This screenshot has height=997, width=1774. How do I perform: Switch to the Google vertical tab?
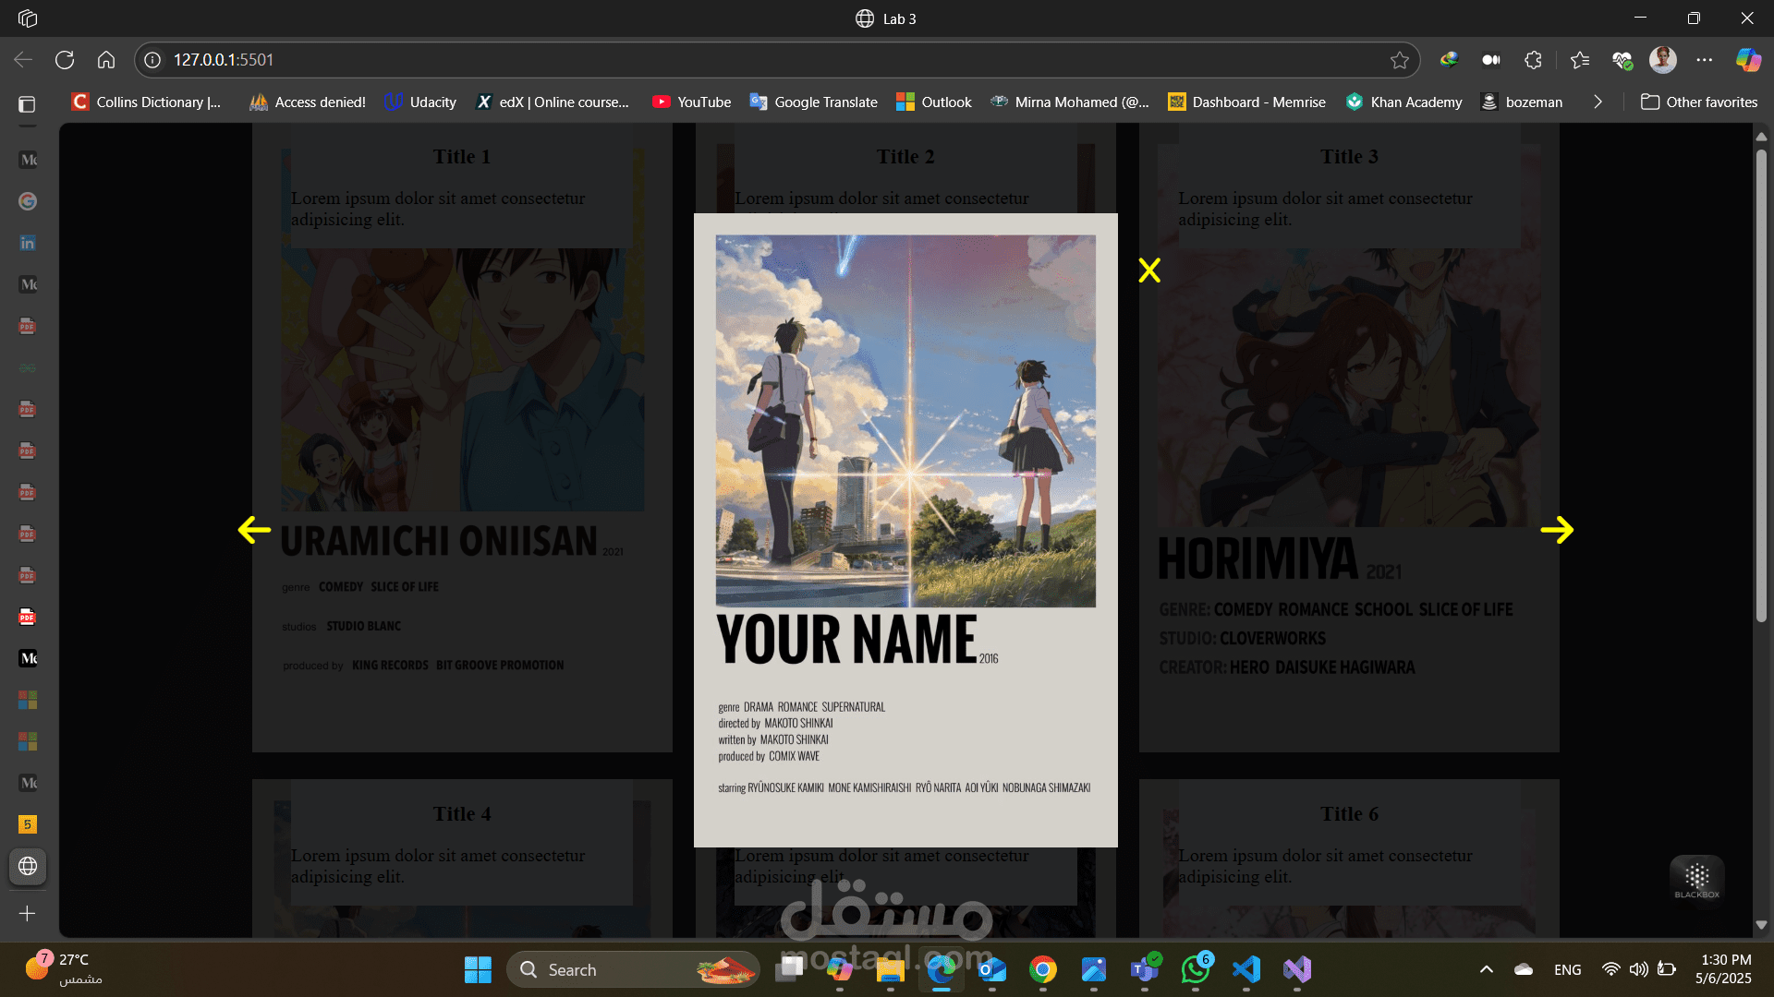point(28,201)
